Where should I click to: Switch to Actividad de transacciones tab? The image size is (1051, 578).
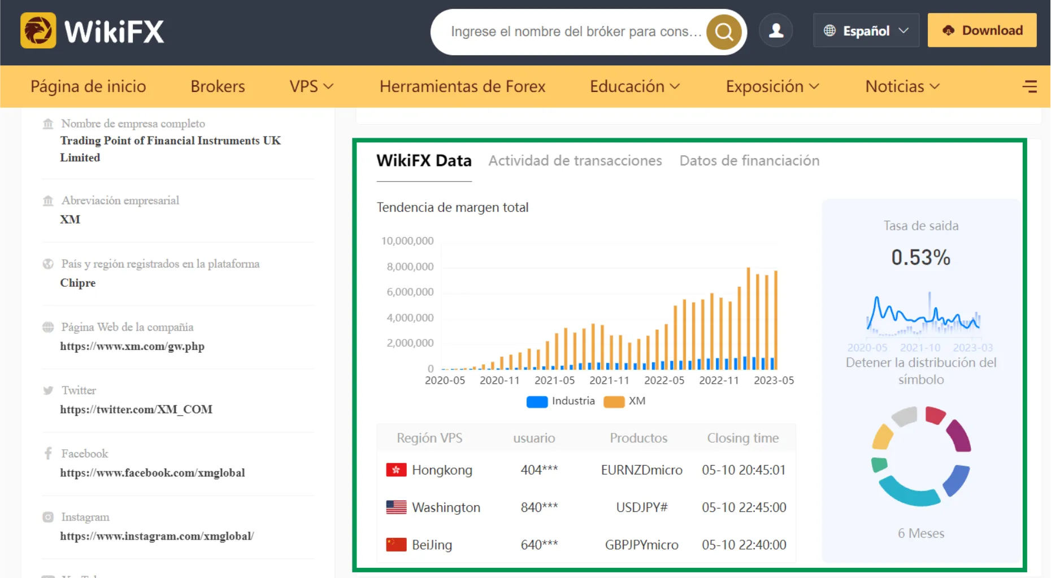coord(575,161)
